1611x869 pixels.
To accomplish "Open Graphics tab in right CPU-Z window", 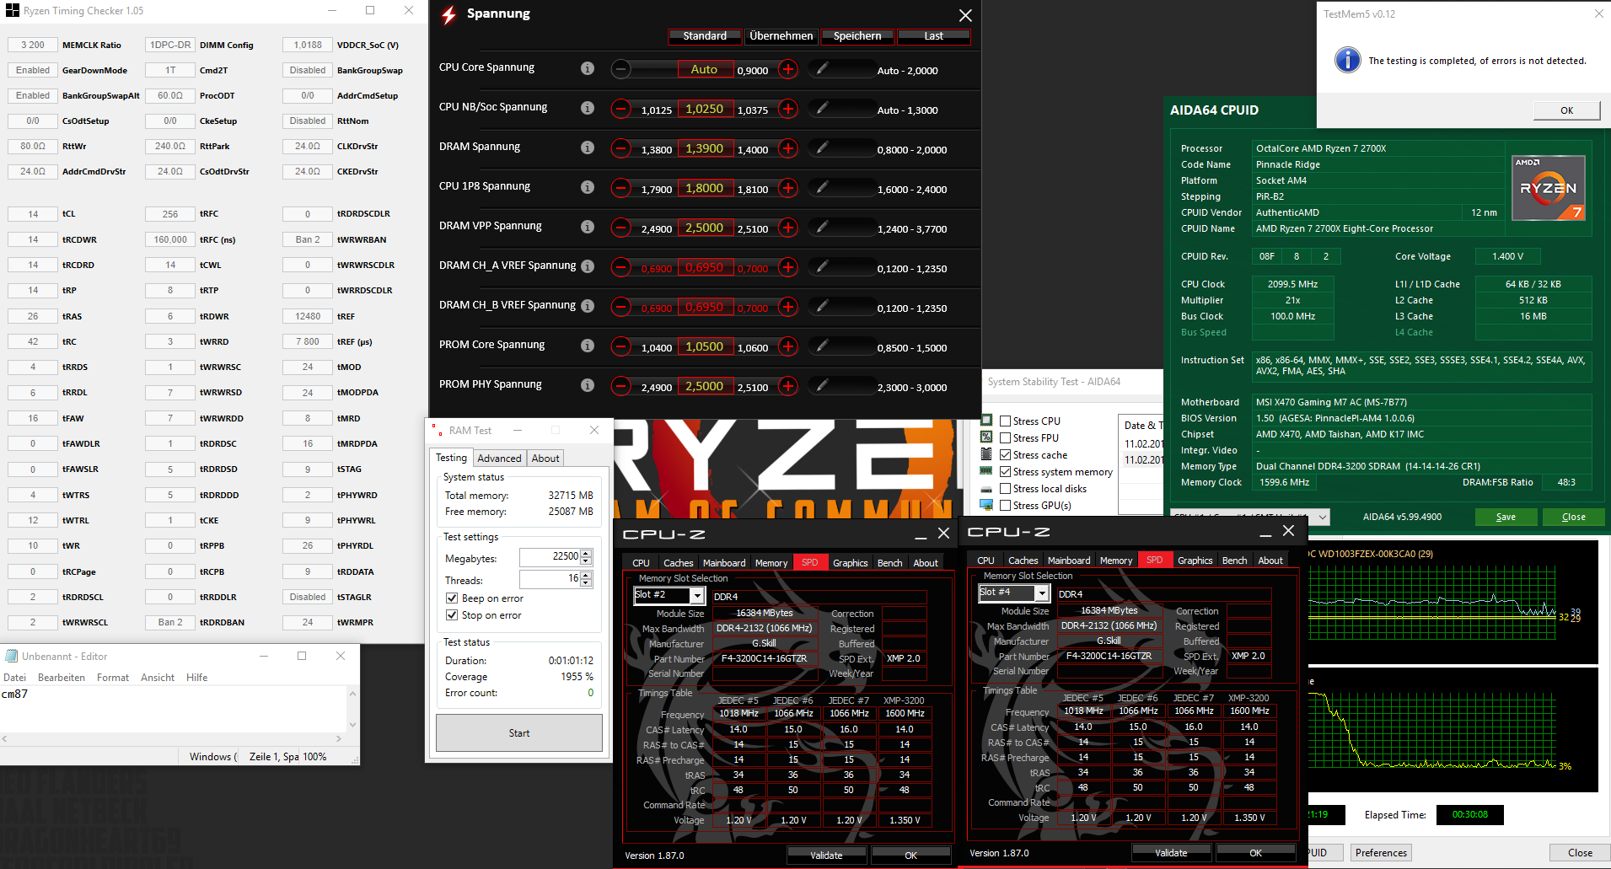I will point(1195,561).
